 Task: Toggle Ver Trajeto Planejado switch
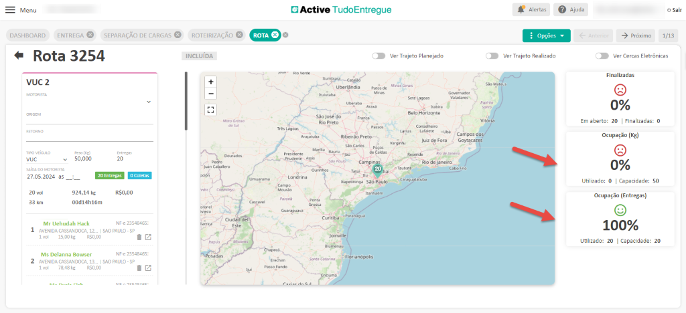[x=379, y=56]
